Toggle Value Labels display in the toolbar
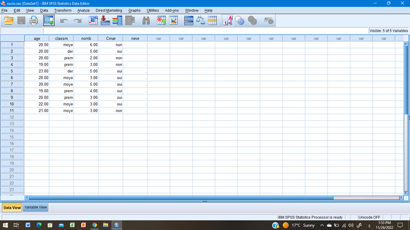This screenshot has width=410, height=230. point(228,20)
